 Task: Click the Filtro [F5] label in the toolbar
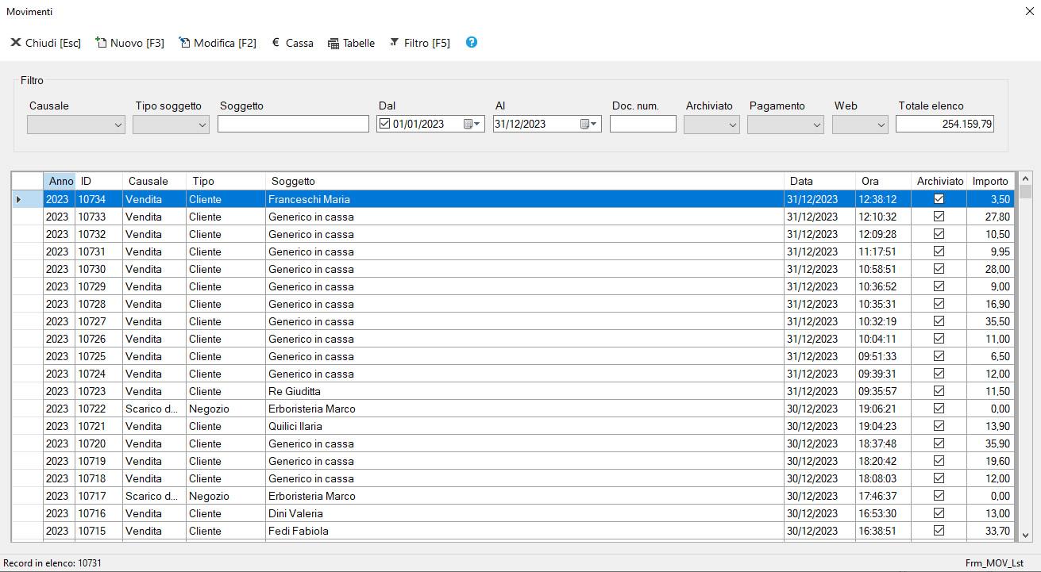(x=427, y=43)
